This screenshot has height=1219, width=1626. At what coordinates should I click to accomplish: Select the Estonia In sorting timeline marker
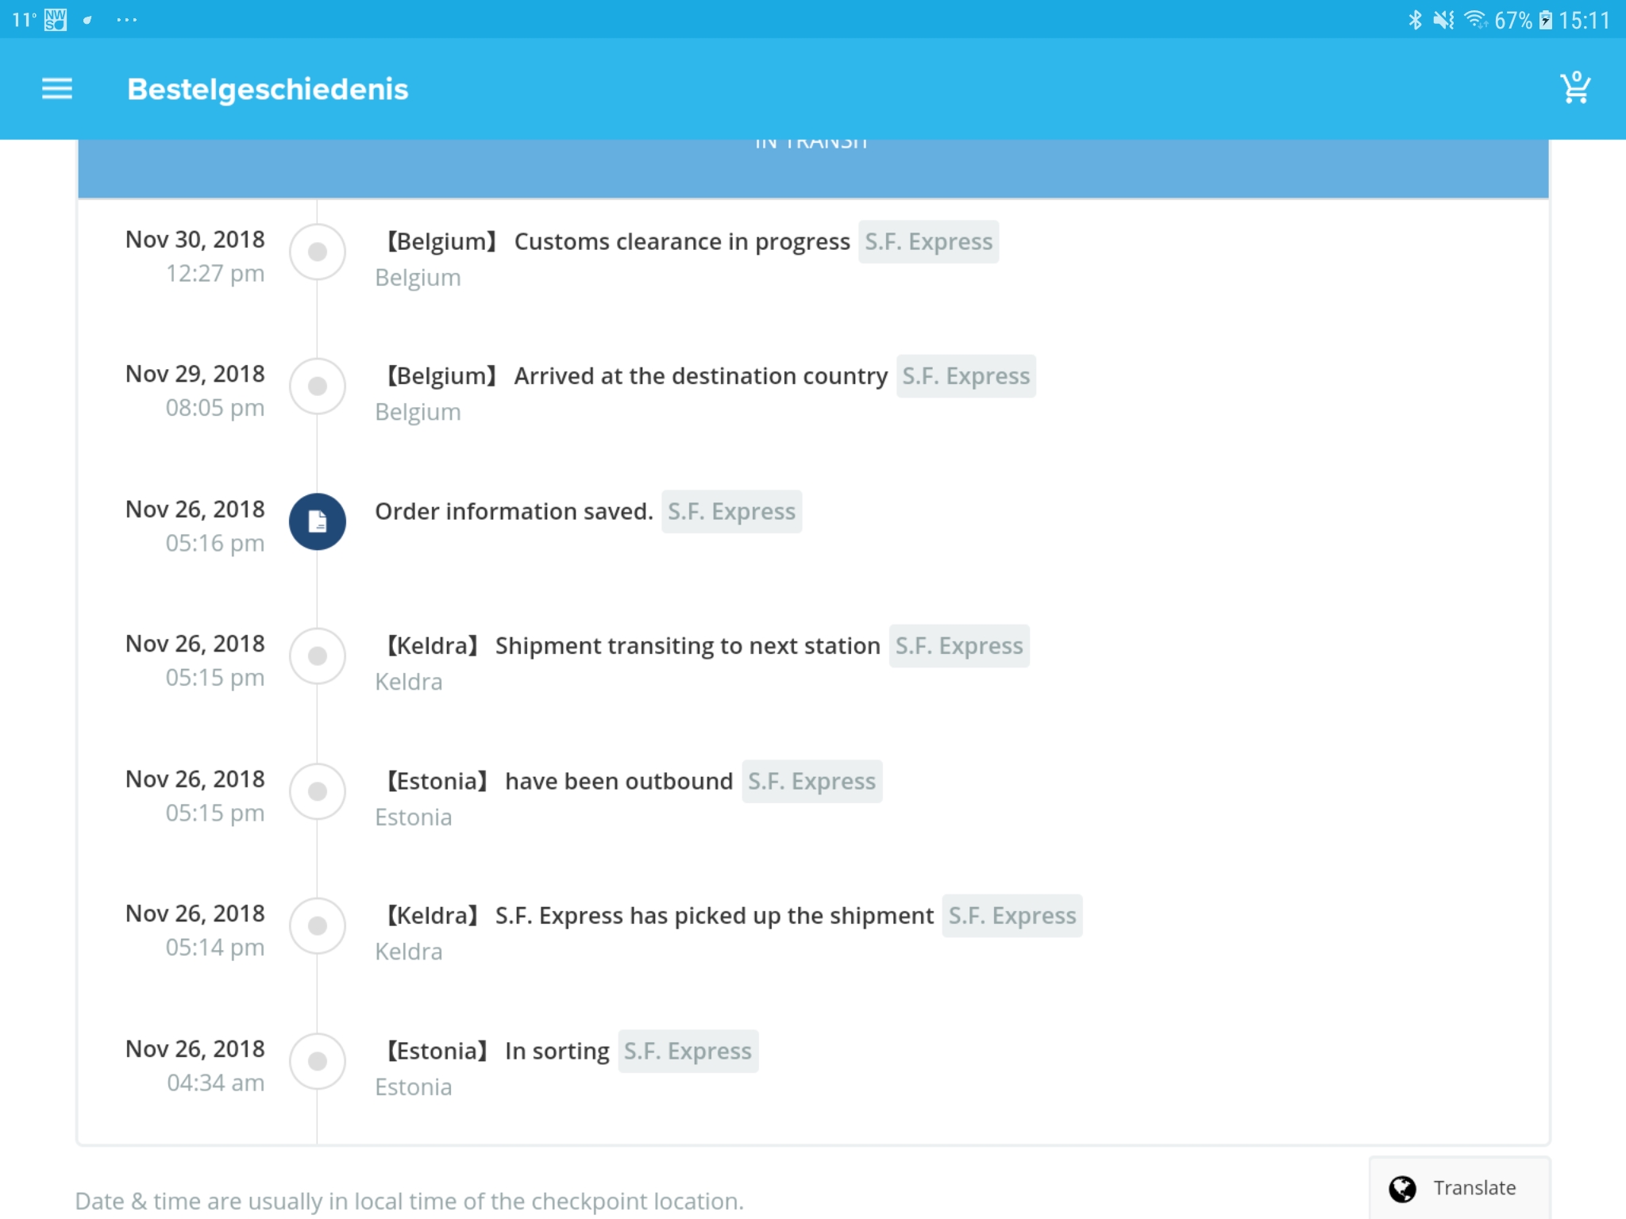tap(318, 1061)
